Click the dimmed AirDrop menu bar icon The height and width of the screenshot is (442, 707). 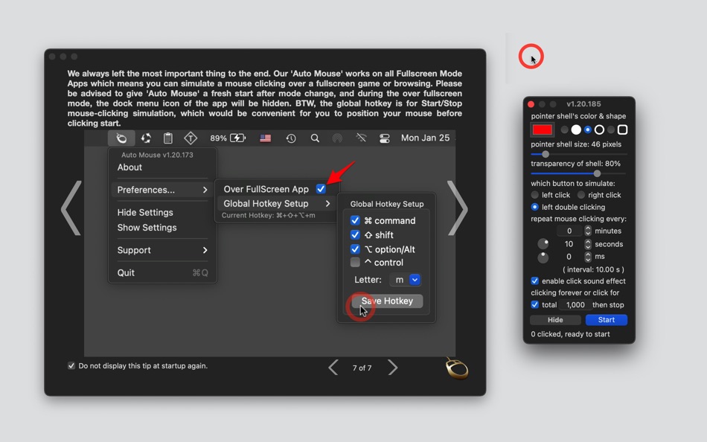click(337, 138)
